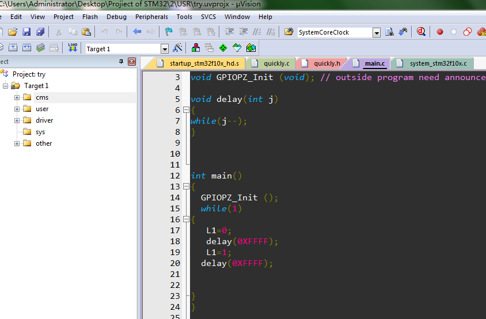The height and width of the screenshot is (319, 486).
Task: Collapse the Target 1 node
Action: (x=6, y=86)
